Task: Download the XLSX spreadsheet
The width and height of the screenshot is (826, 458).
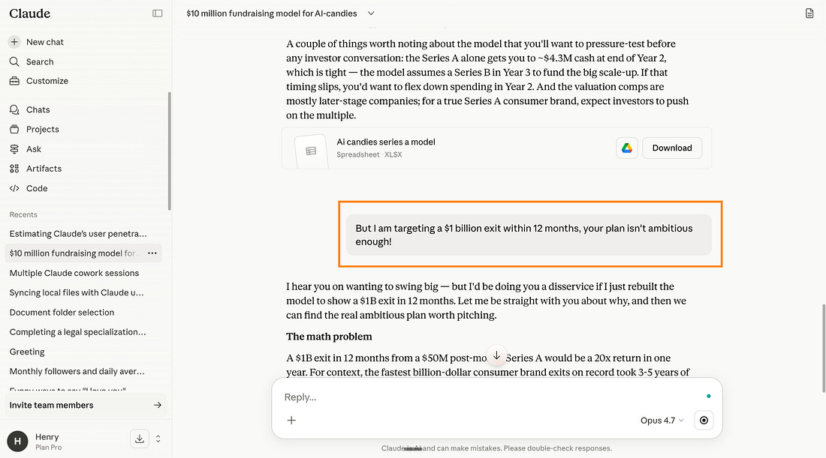Action: tap(671, 148)
